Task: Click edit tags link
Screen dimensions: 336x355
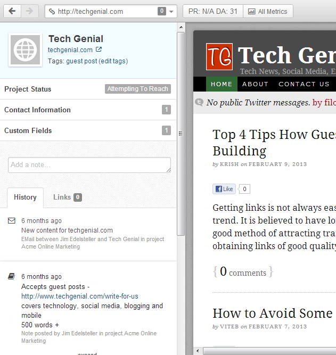Action: pyautogui.click(x=114, y=61)
